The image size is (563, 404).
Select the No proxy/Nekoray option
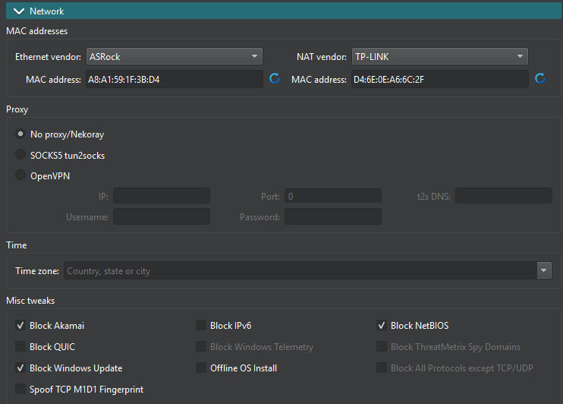pyautogui.click(x=20, y=134)
